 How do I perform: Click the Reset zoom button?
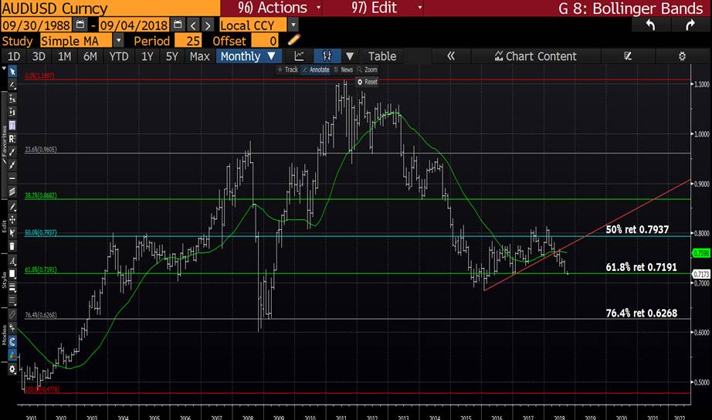(x=368, y=82)
